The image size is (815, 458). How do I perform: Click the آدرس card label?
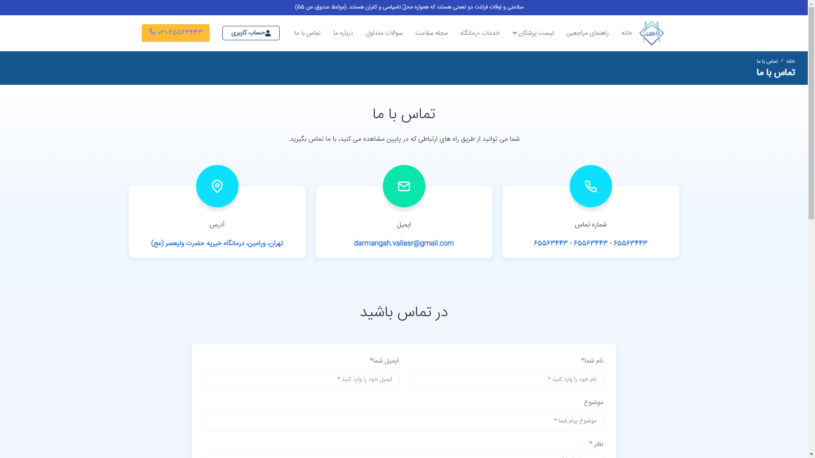click(217, 225)
